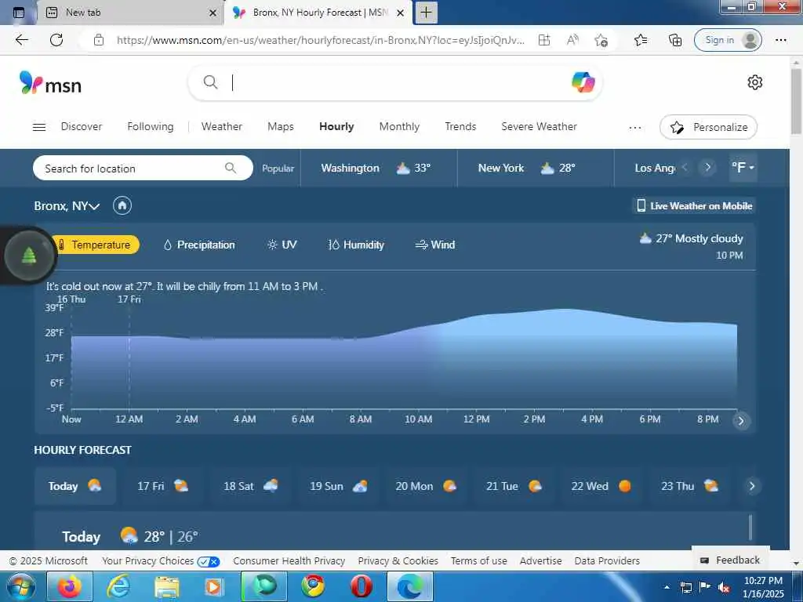Show more forecast days arrow
Viewport: 803px width, 602px height.
(752, 486)
